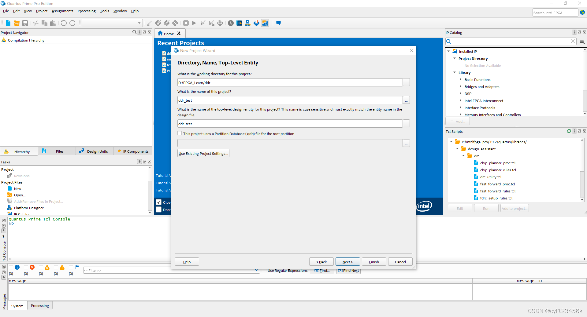
Task: Toggle the error messages filter checkbox
Action: 26,267
